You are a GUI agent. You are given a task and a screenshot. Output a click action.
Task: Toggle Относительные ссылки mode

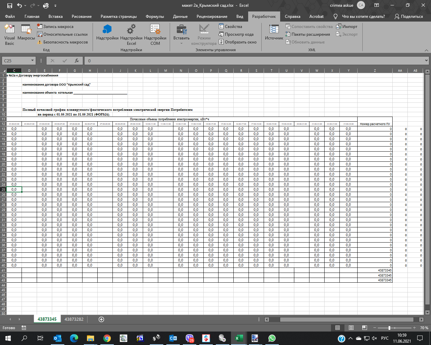click(62, 34)
